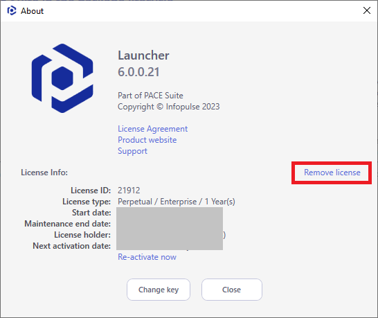Visit the Product website link
Viewport: 378px width, 318px height.
coord(147,140)
